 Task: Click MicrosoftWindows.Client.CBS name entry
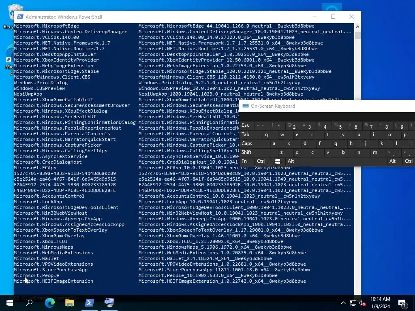(x=52, y=77)
